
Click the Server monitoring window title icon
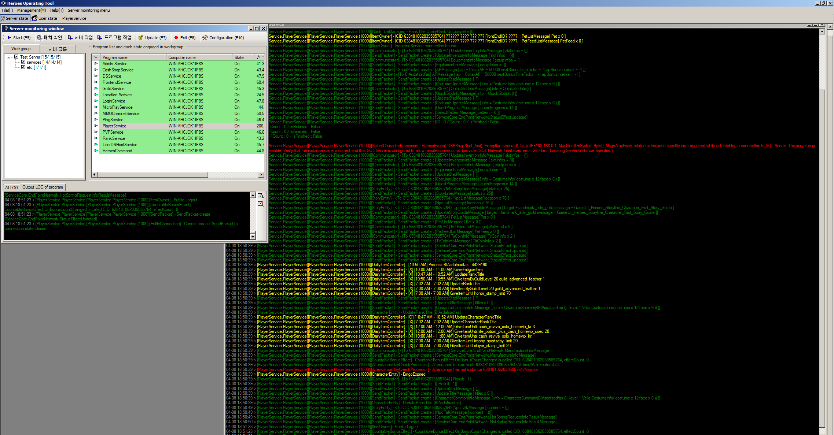pyautogui.click(x=5, y=28)
